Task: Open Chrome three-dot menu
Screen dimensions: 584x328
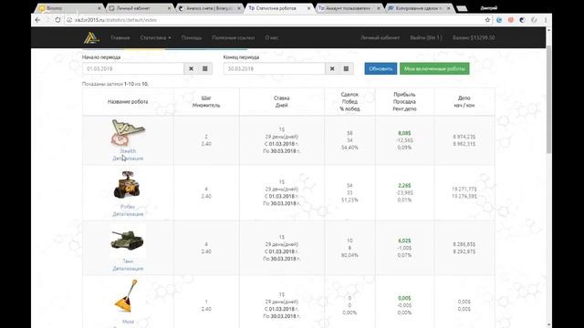Action: pos(546,20)
